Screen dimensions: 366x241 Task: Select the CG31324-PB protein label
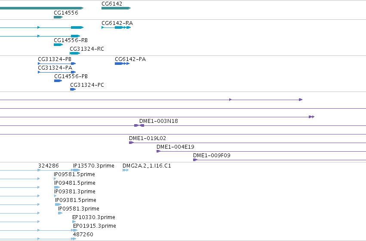pos(55,59)
